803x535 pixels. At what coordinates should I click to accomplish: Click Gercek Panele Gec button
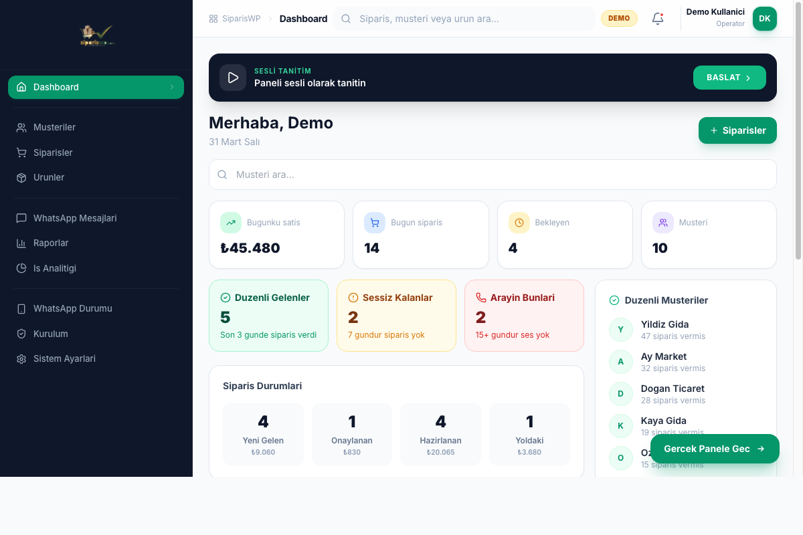click(x=714, y=449)
